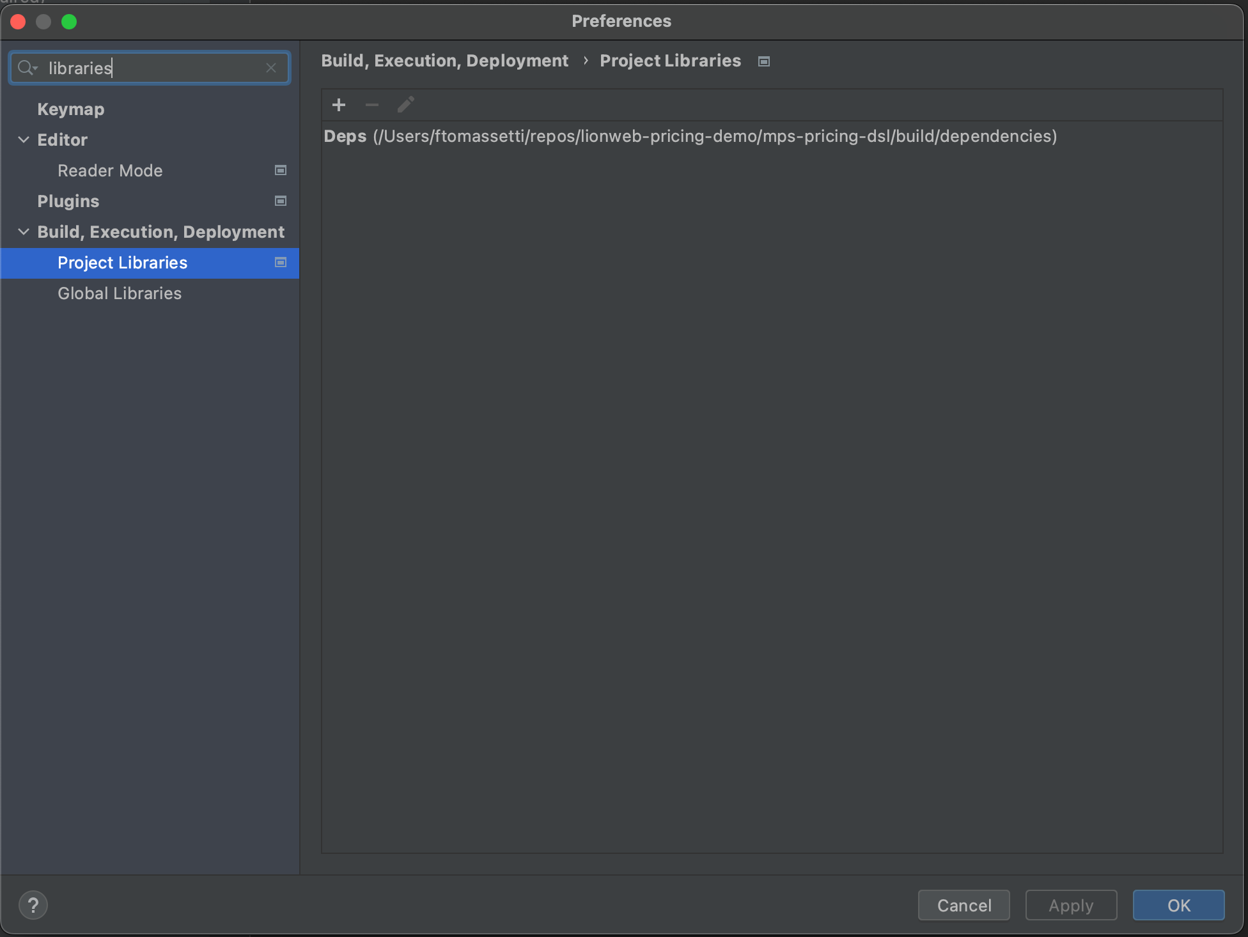Viewport: 1248px width, 937px height.
Task: Select Build, Execution, Deployment category
Action: pyautogui.click(x=160, y=232)
